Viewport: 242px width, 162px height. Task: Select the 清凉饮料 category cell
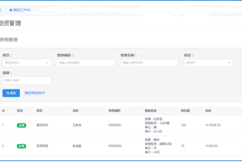42,125
